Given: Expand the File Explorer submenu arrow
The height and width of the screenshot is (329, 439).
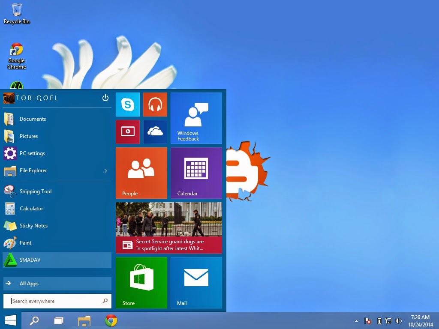Looking at the screenshot, I should 105,170.
